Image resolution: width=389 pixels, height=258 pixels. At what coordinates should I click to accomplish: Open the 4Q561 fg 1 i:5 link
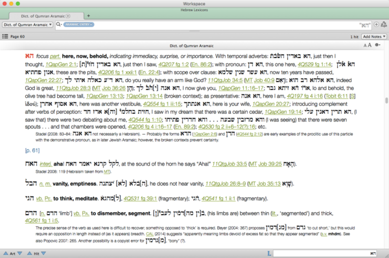pos(41,220)
